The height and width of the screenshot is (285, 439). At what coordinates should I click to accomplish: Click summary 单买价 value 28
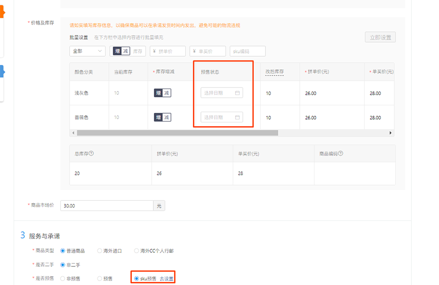click(241, 173)
